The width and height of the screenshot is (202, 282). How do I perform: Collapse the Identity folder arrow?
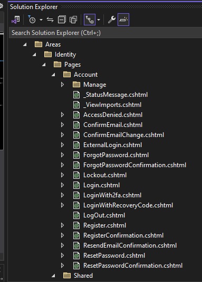pyautogui.click(x=34, y=54)
